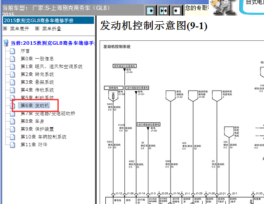
Task: Open 第11章 附件
Action: 34,145
